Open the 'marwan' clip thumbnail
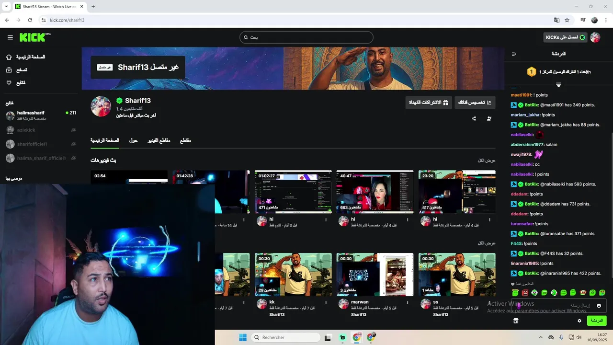This screenshot has width=613, height=345. [x=375, y=275]
